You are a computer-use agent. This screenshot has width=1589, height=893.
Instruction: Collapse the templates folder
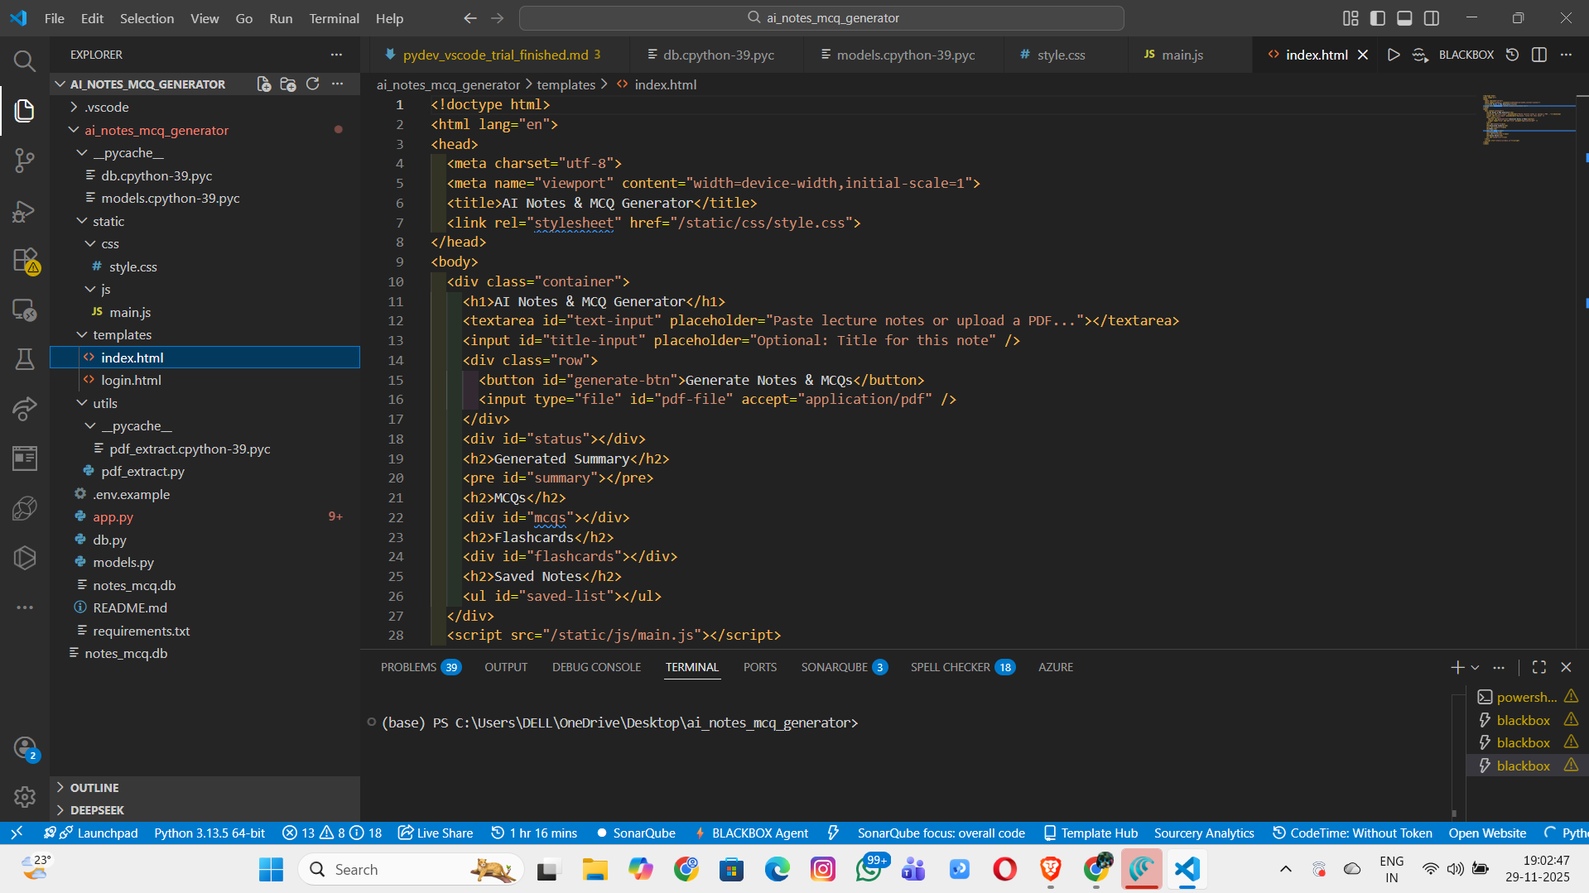pos(122,335)
